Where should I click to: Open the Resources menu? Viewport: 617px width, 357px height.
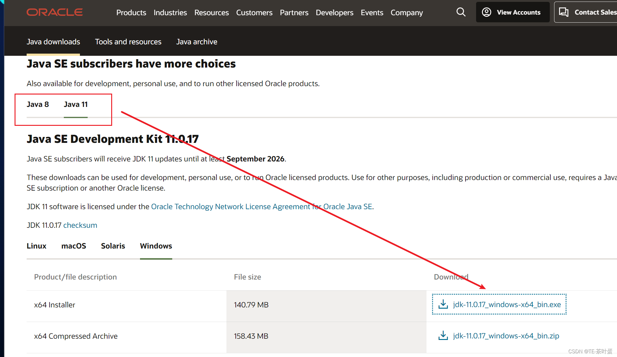(212, 12)
